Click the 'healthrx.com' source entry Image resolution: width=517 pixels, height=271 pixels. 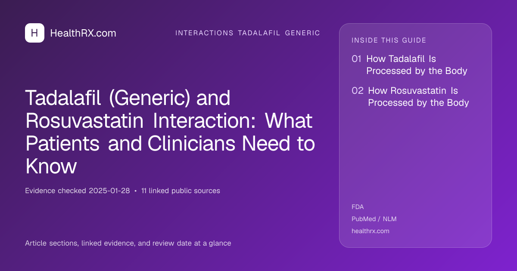(371, 231)
